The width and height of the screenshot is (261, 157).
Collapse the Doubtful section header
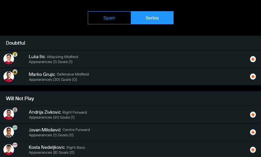(15, 43)
